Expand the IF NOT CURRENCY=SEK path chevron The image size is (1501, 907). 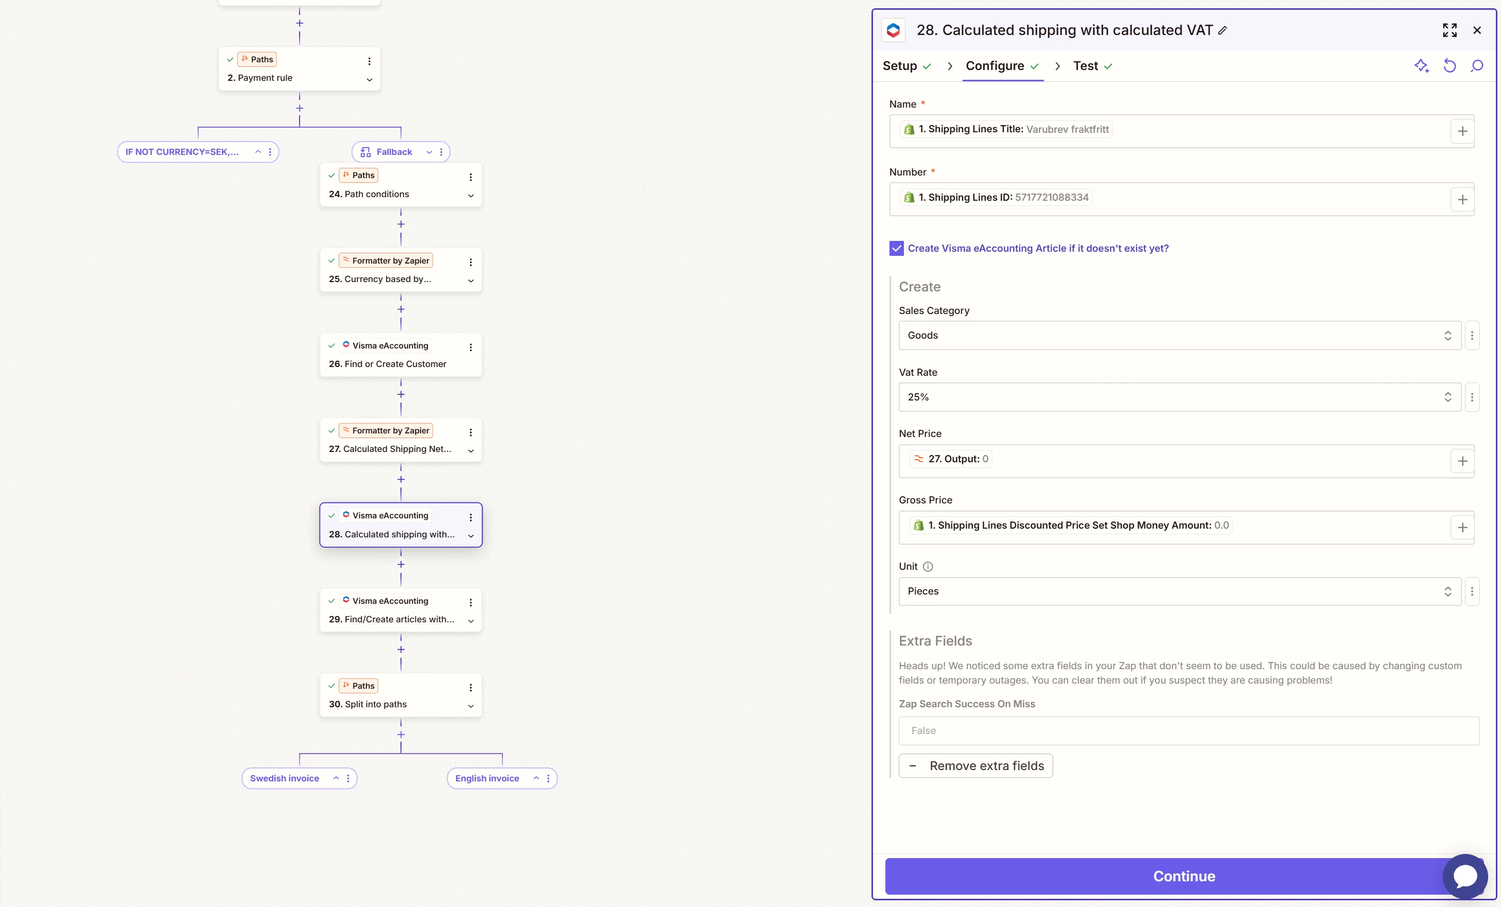(258, 152)
